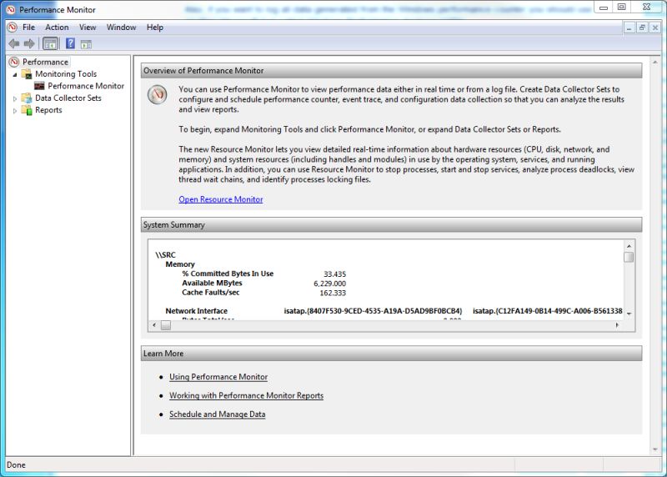Image resolution: width=667 pixels, height=477 pixels.
Task: Click the 6,229.000 value
Action: [x=329, y=284]
